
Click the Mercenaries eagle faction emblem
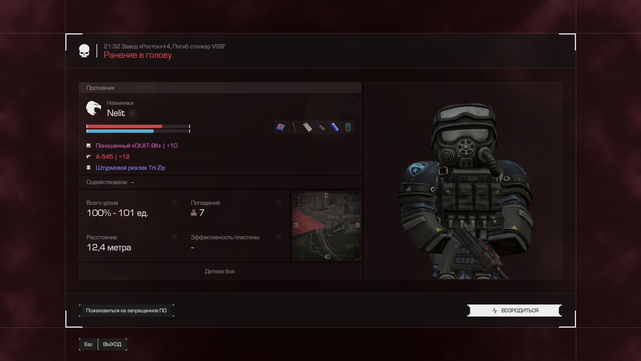[93, 108]
